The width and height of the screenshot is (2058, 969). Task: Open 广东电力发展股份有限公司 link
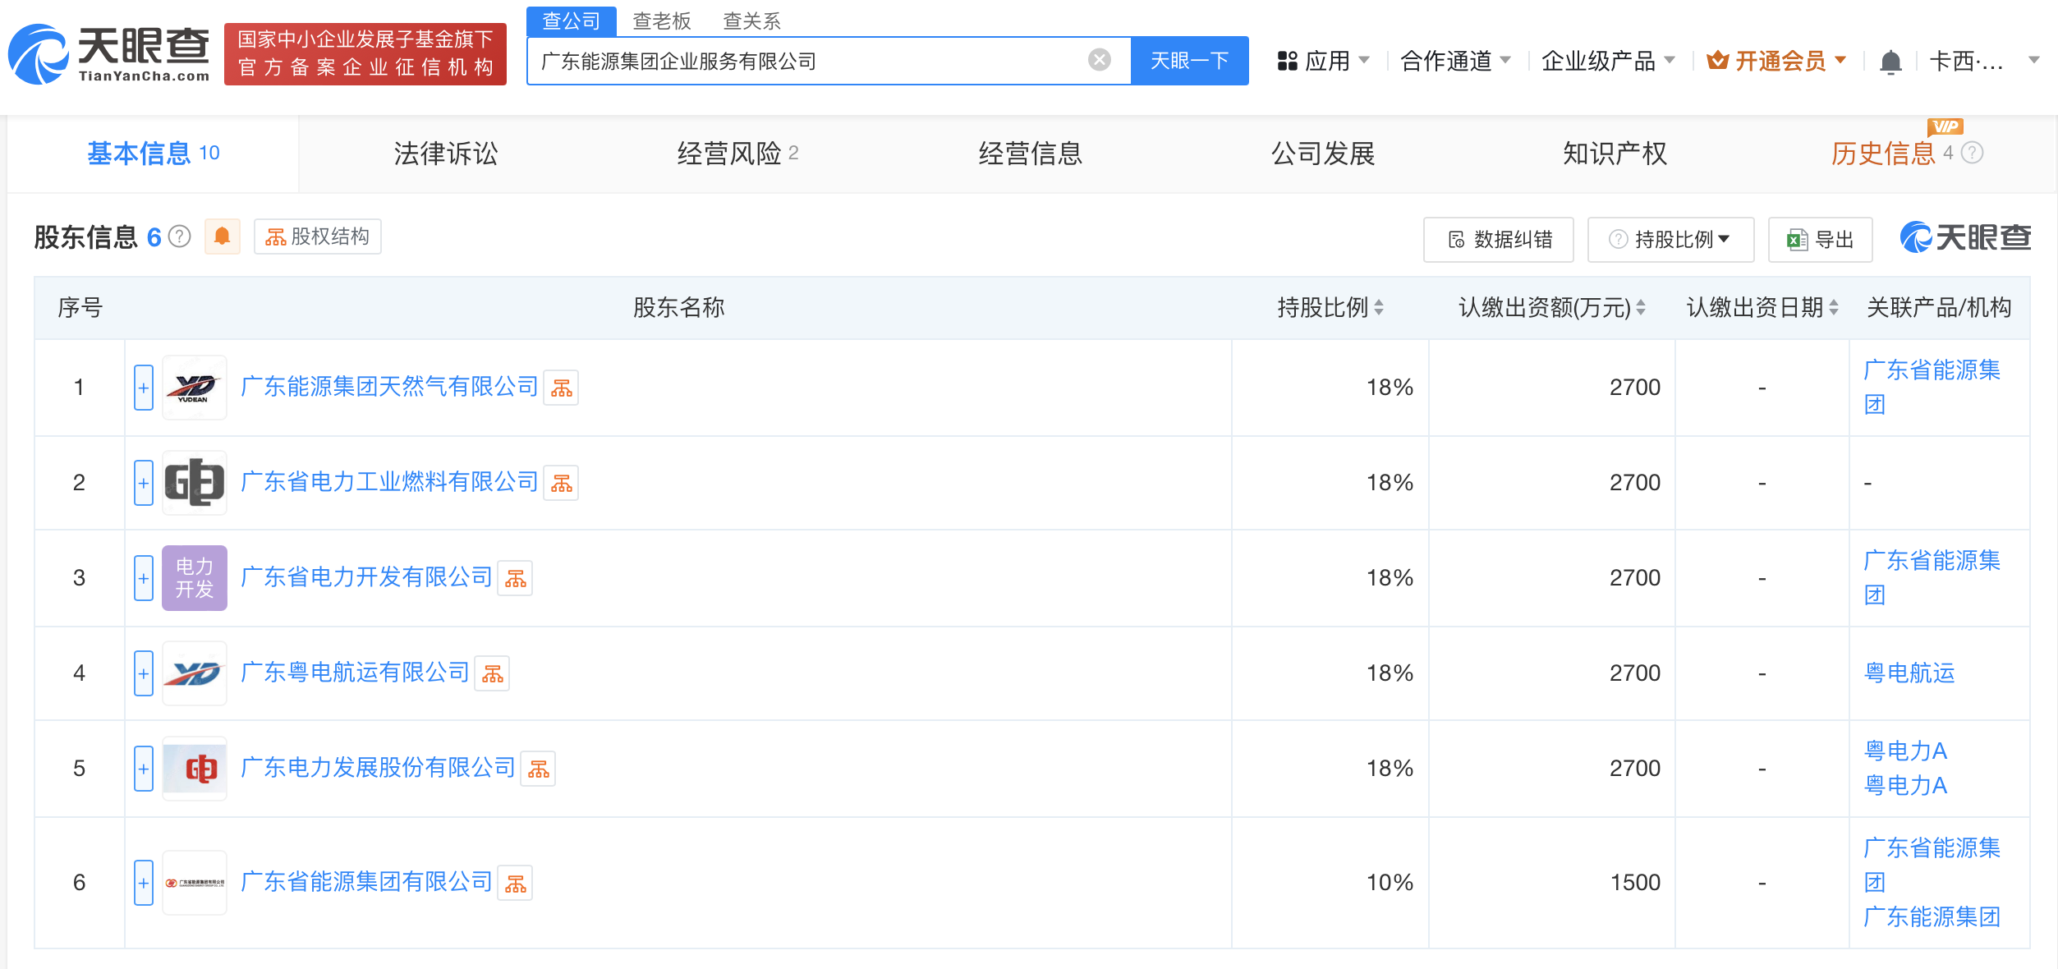click(378, 768)
